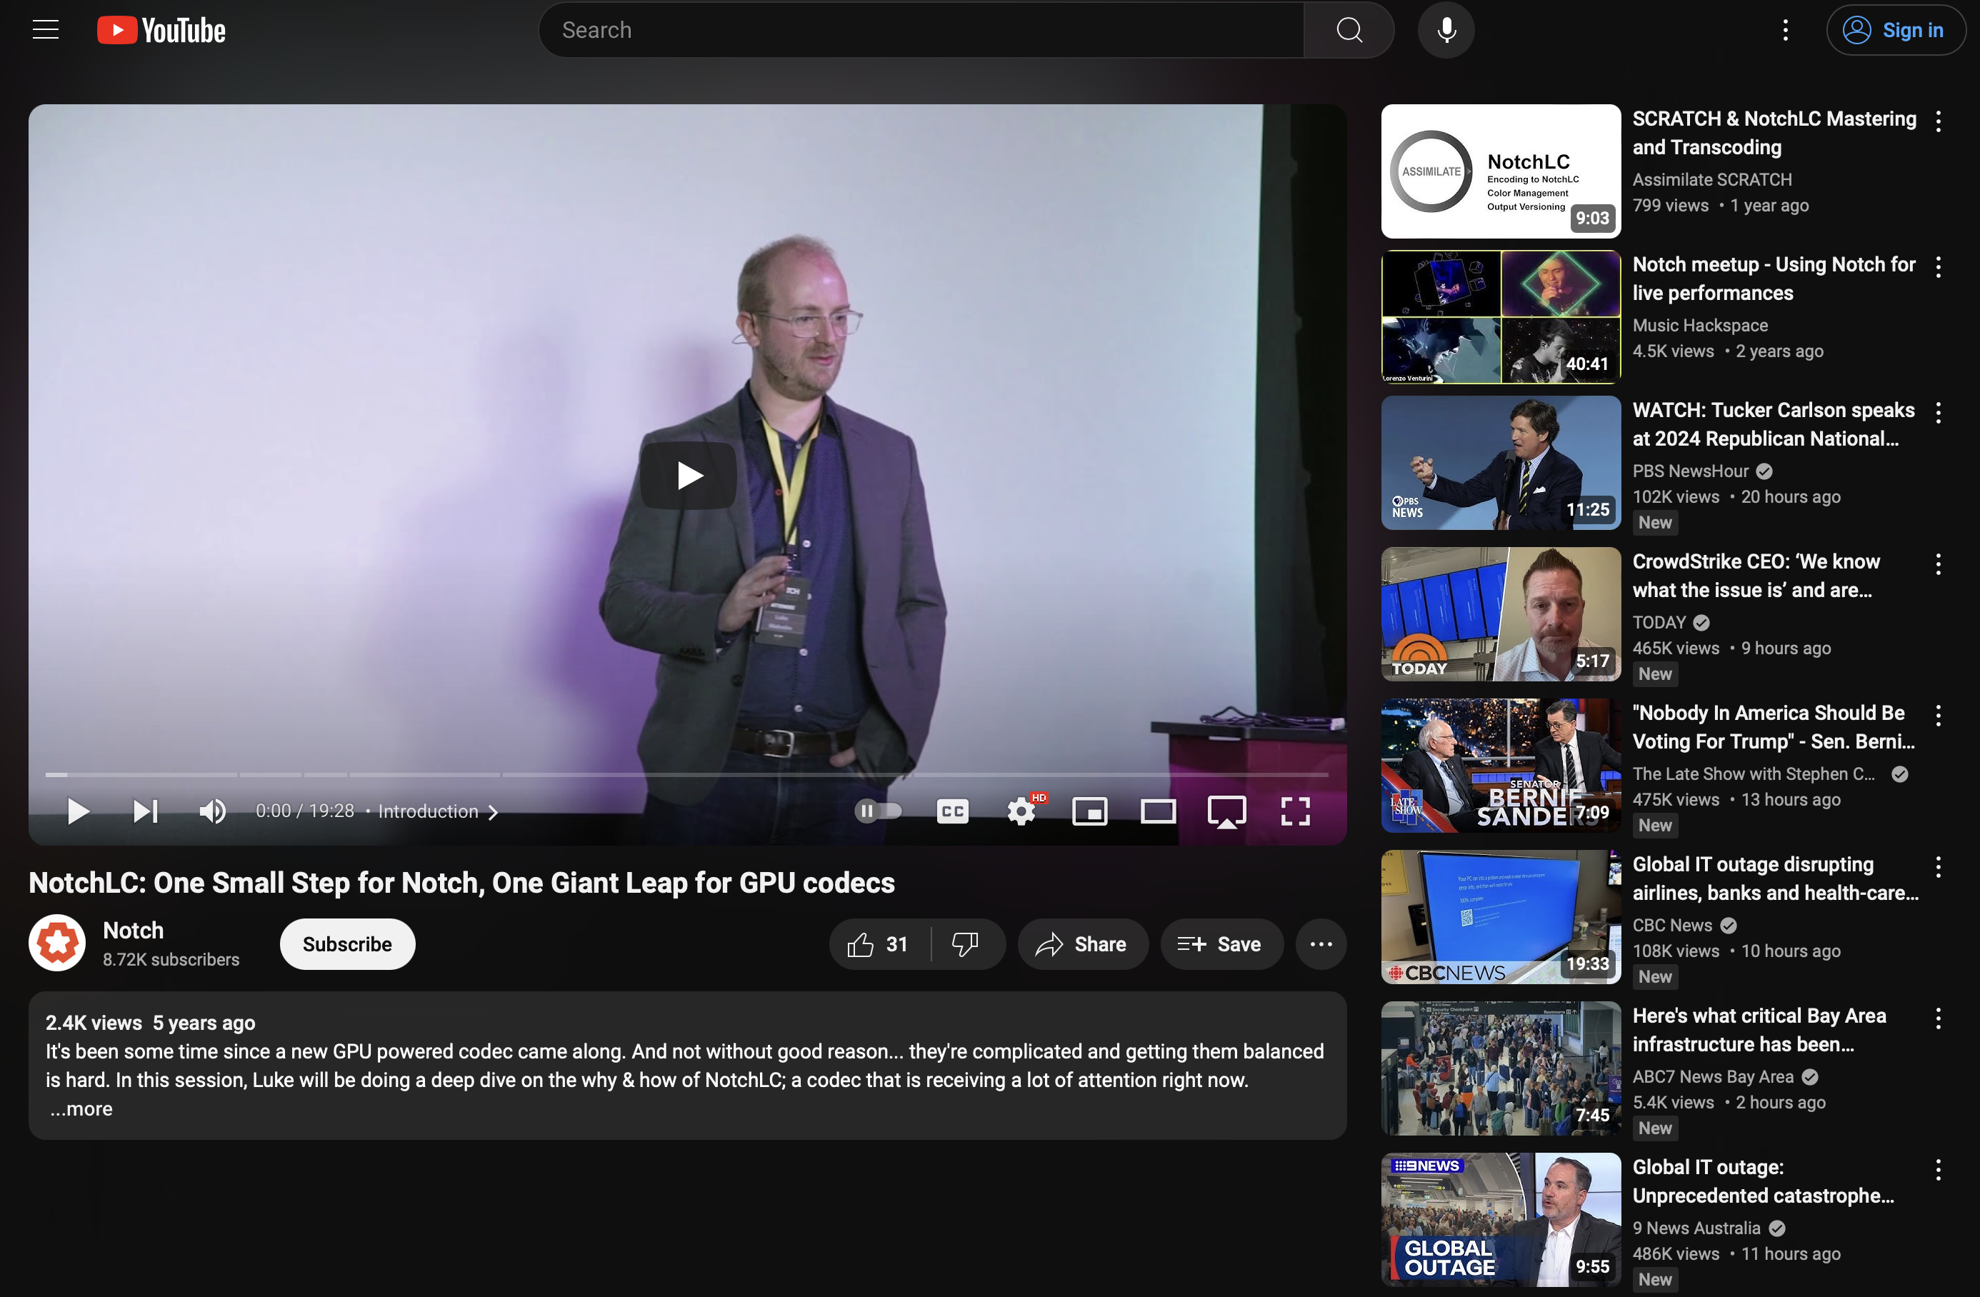This screenshot has height=1297, width=1980.
Task: Open the Bernie Sanders Late Show thumbnail
Action: 1501,766
